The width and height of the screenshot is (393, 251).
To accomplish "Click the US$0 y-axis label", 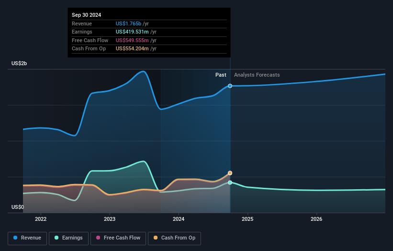I will coord(18,207).
